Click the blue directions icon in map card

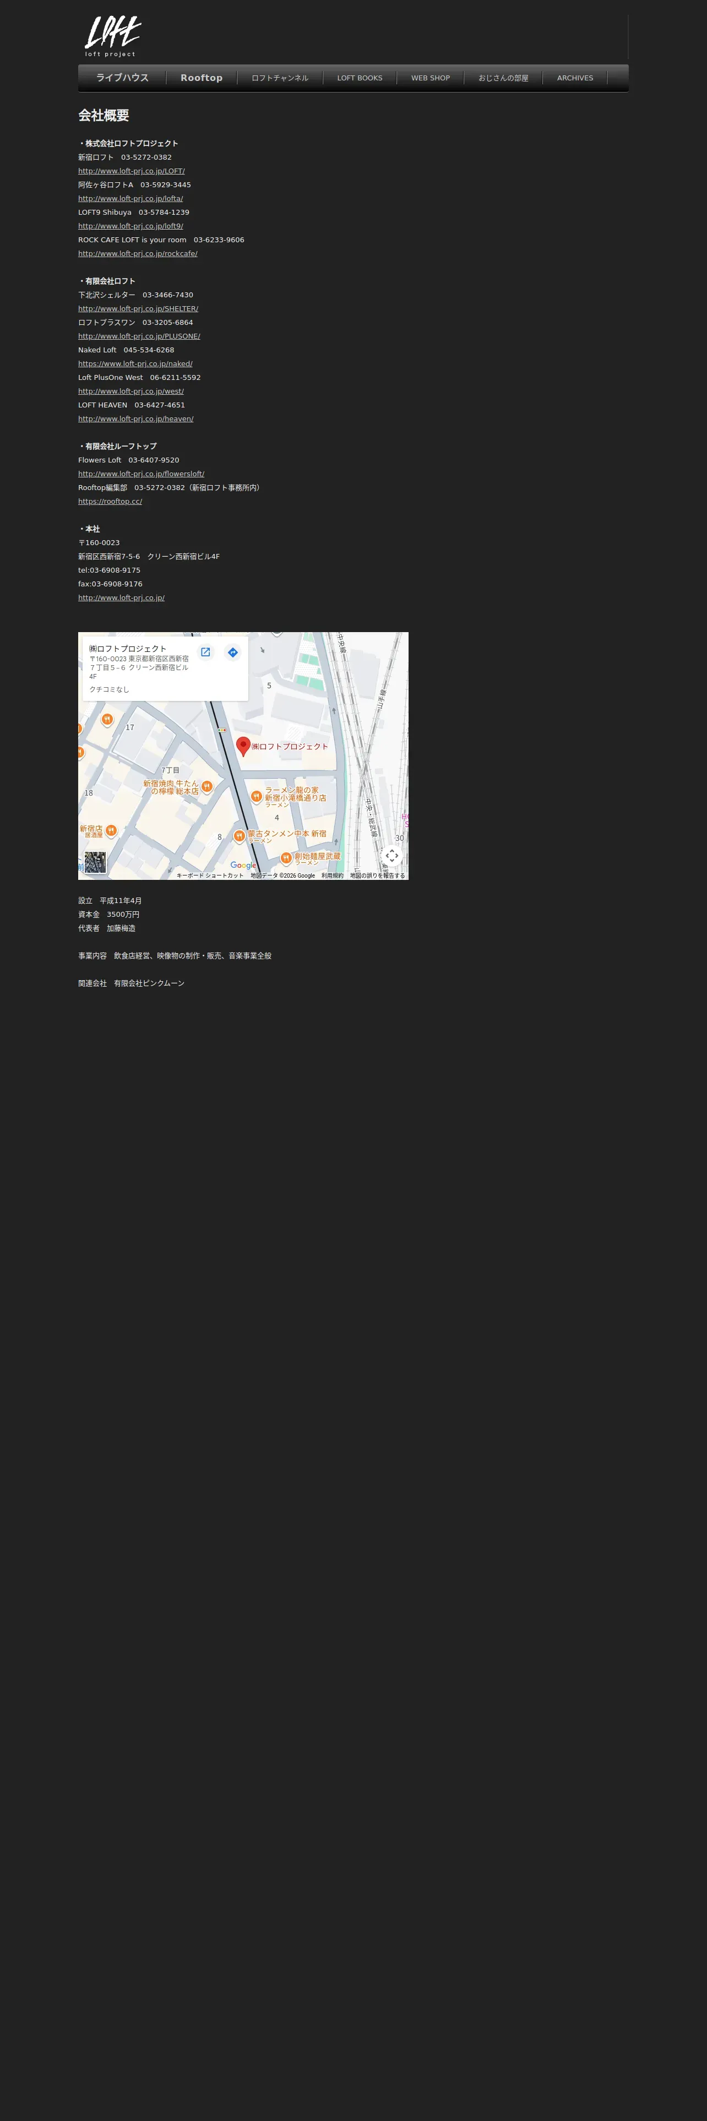(233, 652)
